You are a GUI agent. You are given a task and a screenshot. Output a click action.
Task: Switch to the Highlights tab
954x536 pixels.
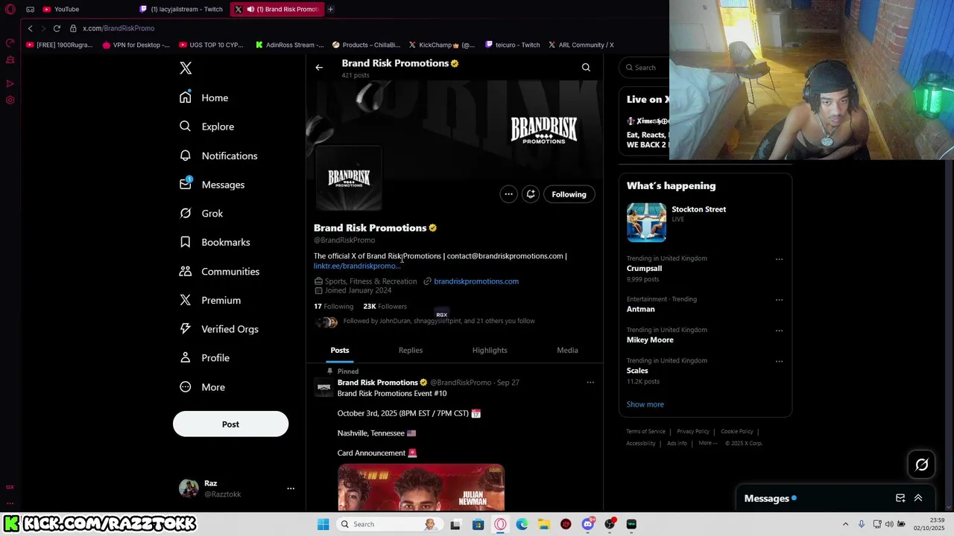[x=490, y=350]
